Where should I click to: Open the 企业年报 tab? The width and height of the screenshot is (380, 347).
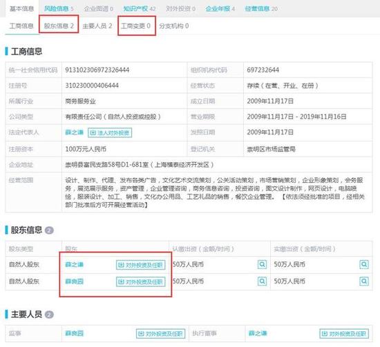pyautogui.click(x=220, y=9)
